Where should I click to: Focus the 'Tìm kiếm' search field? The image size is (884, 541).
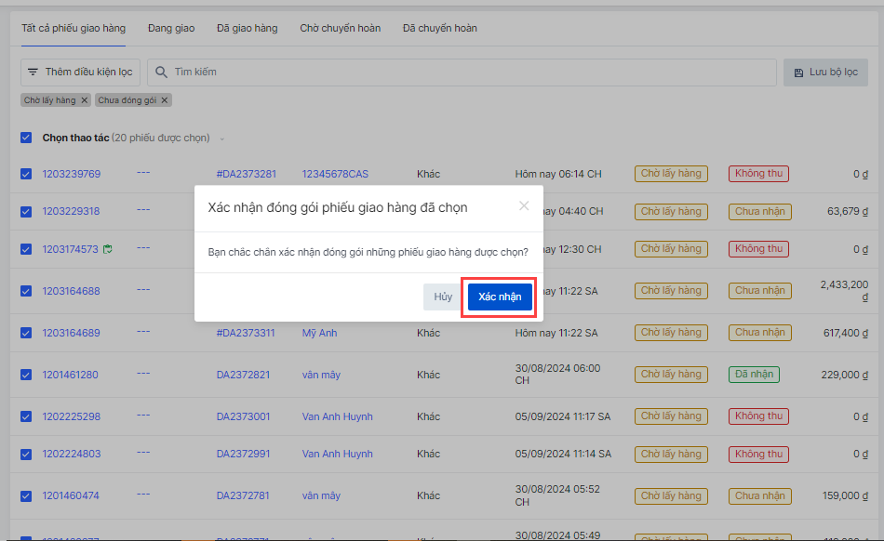tap(465, 72)
